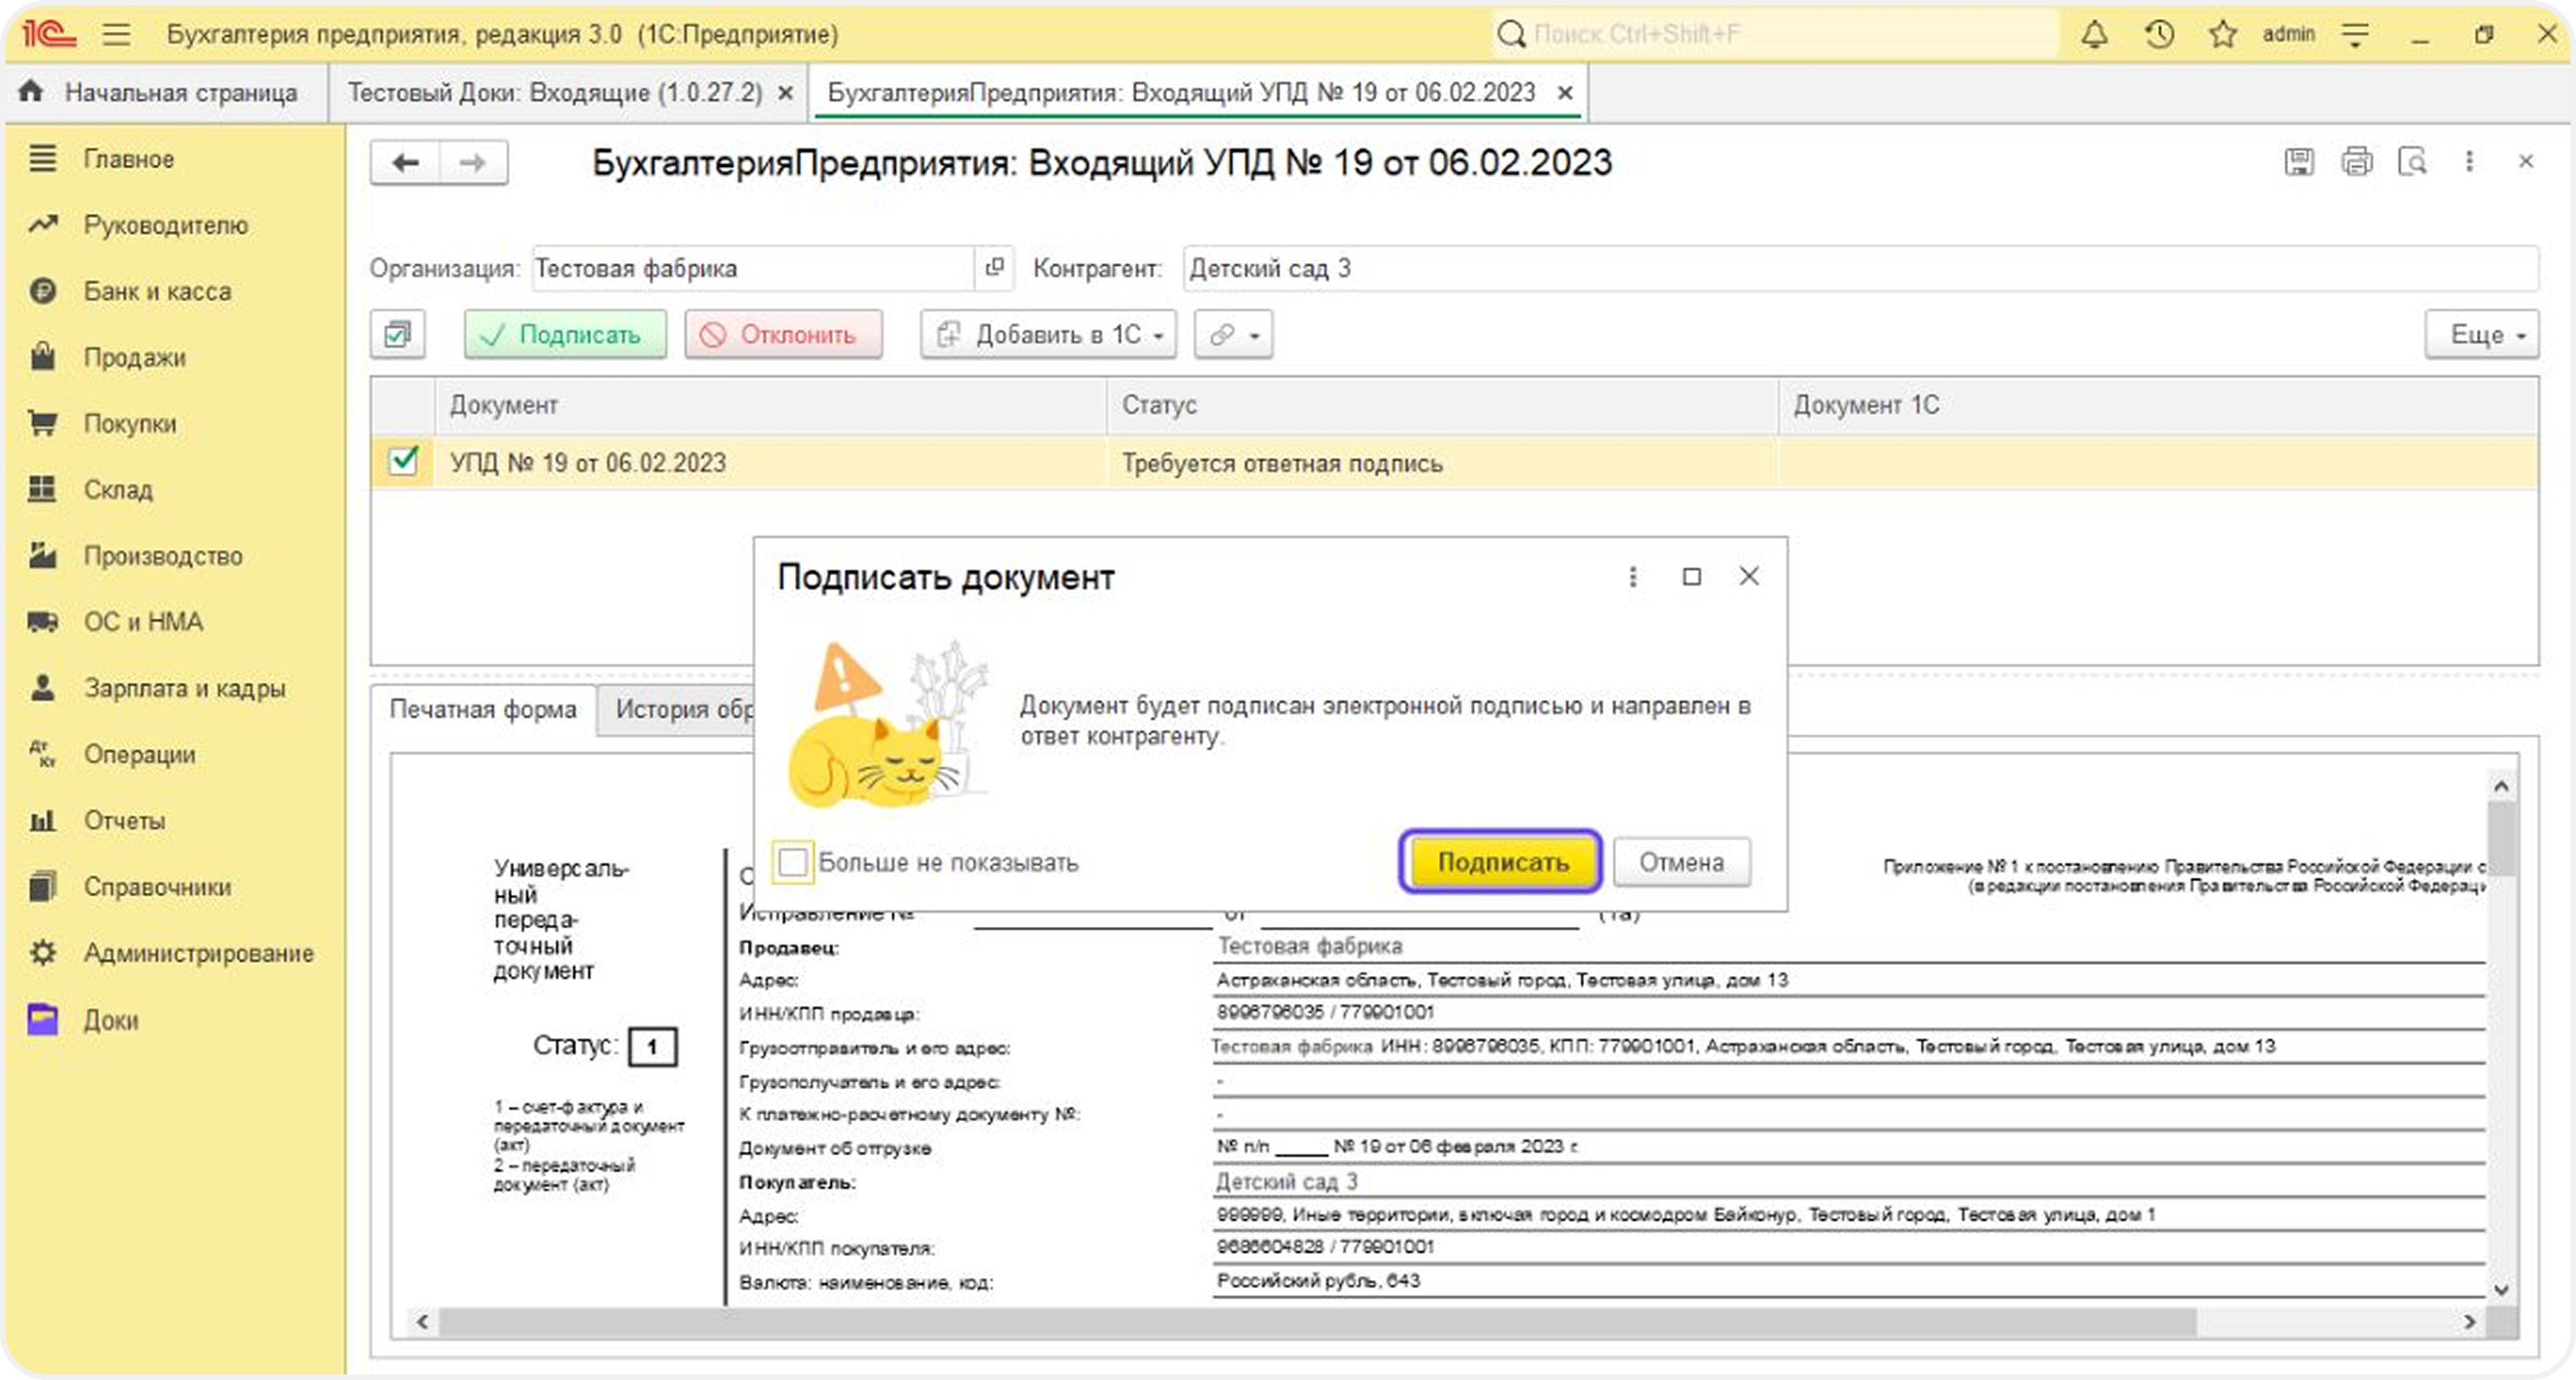Click the Контрагент field Детский сад 3
This screenshot has height=1380, width=2576.
[1860, 267]
